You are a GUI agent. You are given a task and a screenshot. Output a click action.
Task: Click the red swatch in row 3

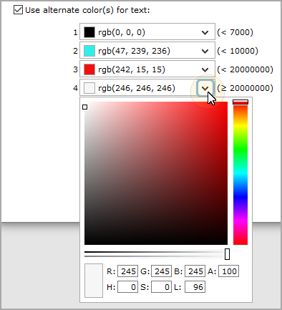[89, 69]
